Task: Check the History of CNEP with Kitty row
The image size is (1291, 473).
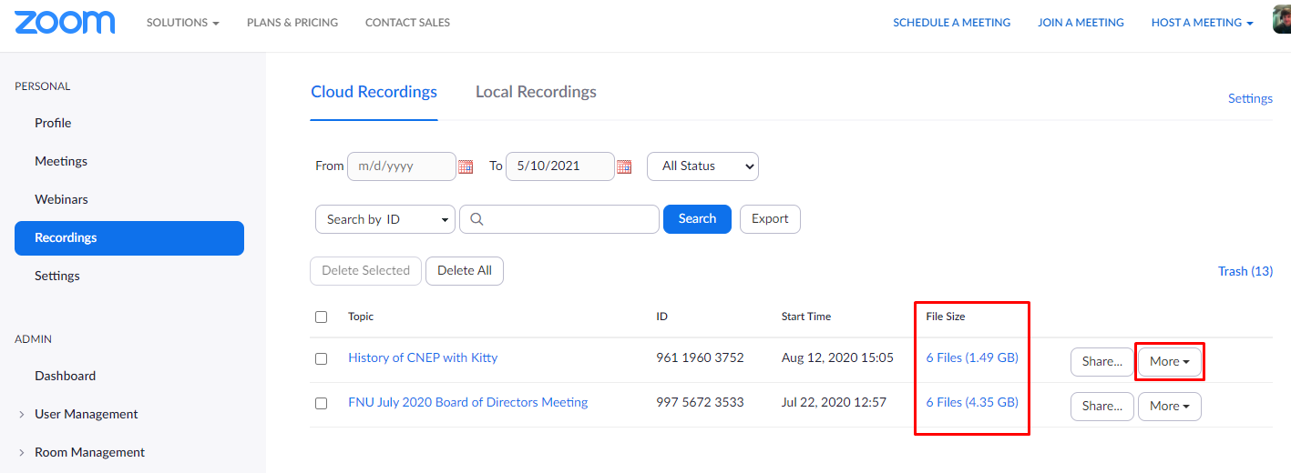Action: tap(321, 358)
